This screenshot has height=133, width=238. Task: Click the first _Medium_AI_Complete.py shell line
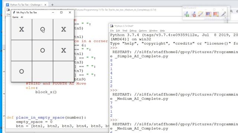point(139,99)
